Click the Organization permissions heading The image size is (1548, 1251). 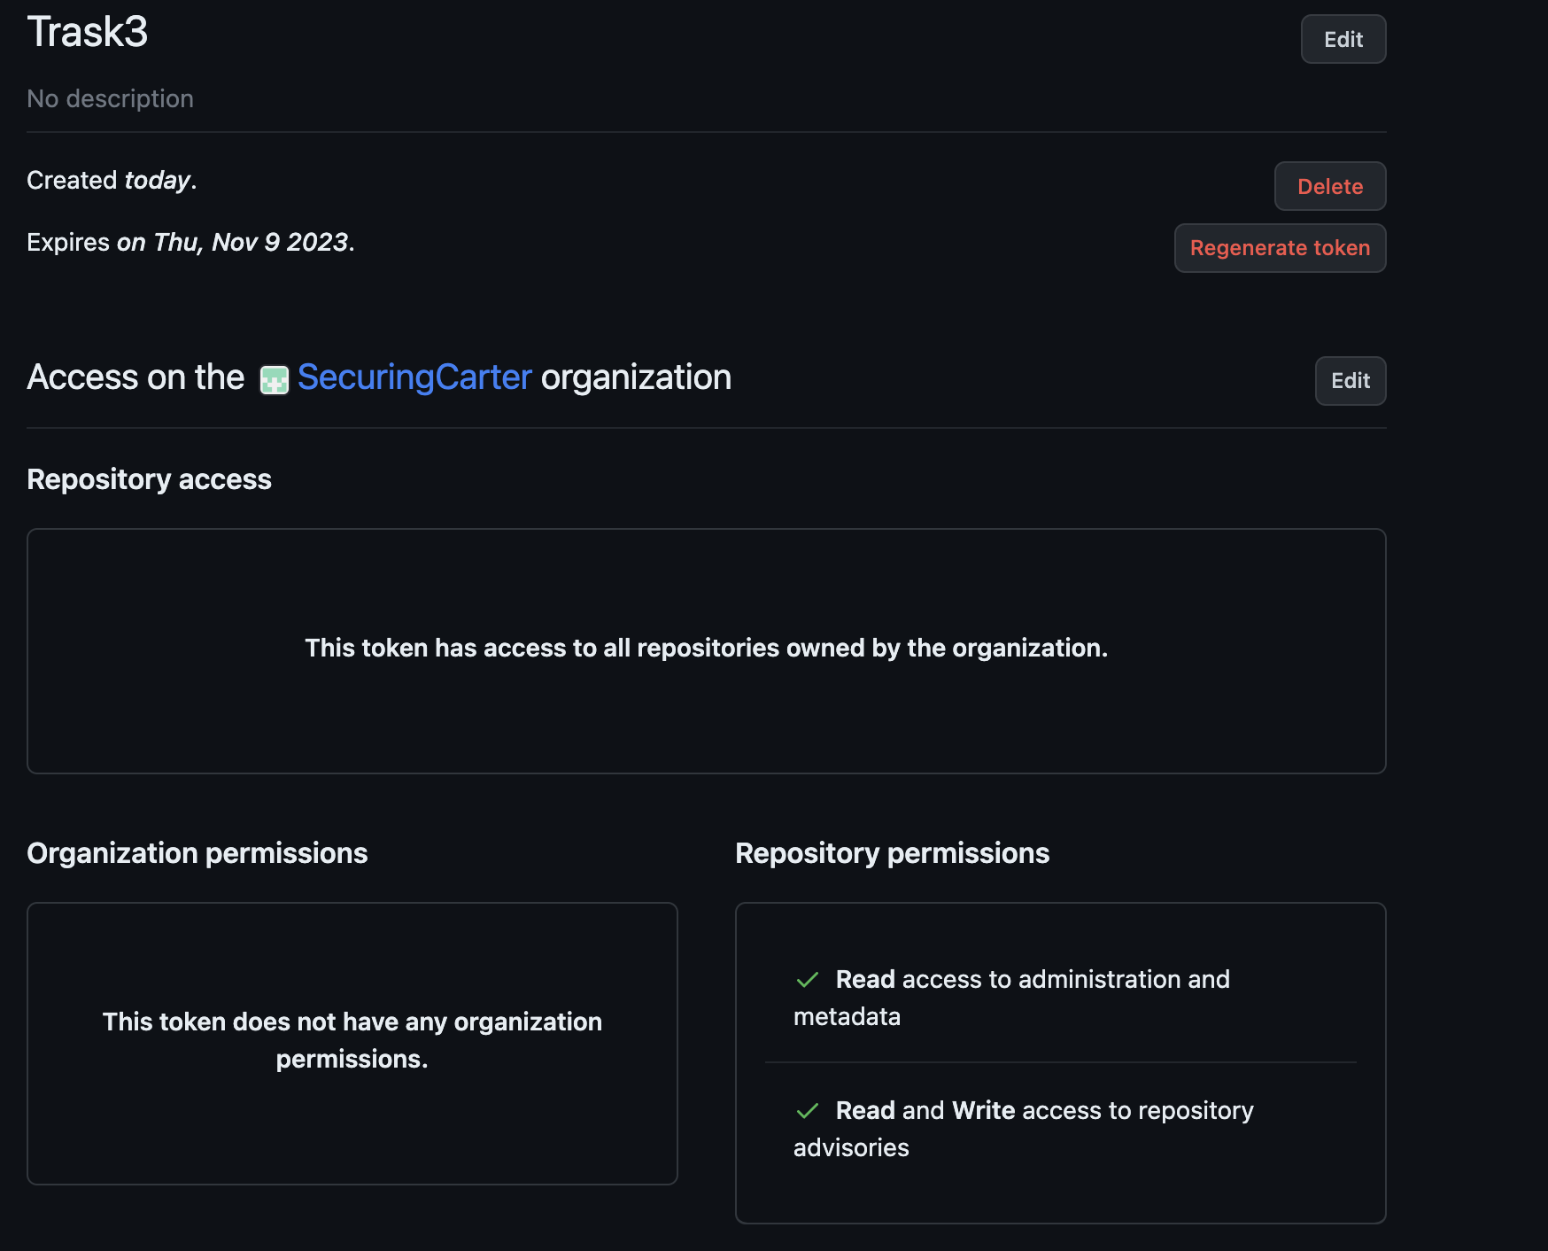(x=197, y=853)
